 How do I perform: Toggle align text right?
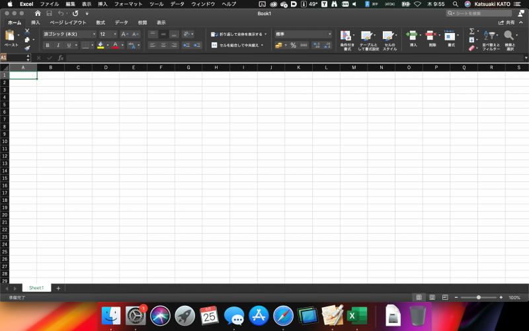[174, 45]
